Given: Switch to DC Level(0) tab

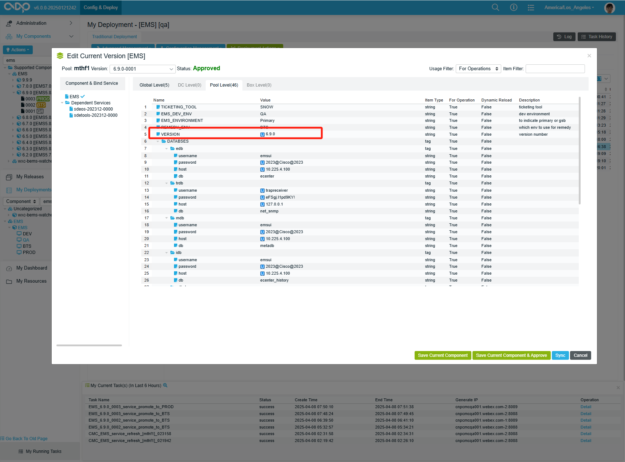Looking at the screenshot, I should (x=190, y=85).
